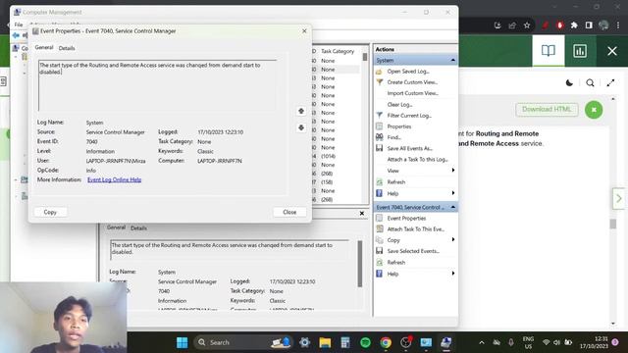Image resolution: width=628 pixels, height=353 pixels.
Task: Select General tab in preview pane
Action: pos(116,227)
